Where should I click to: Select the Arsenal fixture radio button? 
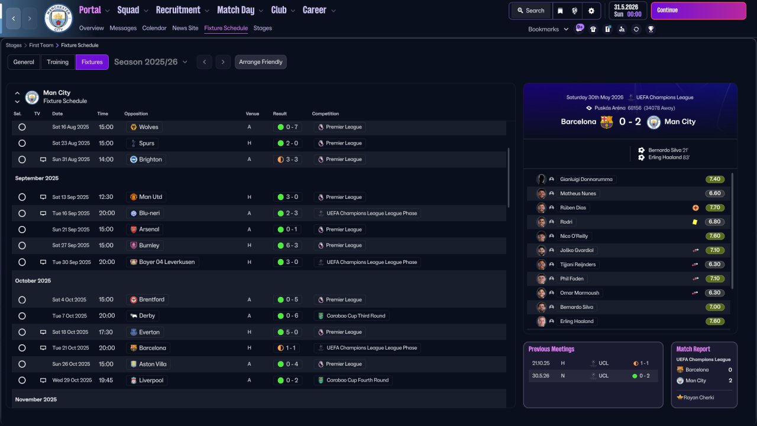pos(22,230)
